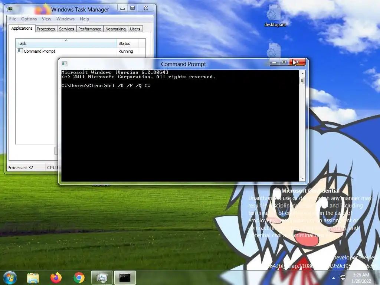The width and height of the screenshot is (380, 285).
Task: Switch to the Processes tab
Action: click(x=46, y=29)
